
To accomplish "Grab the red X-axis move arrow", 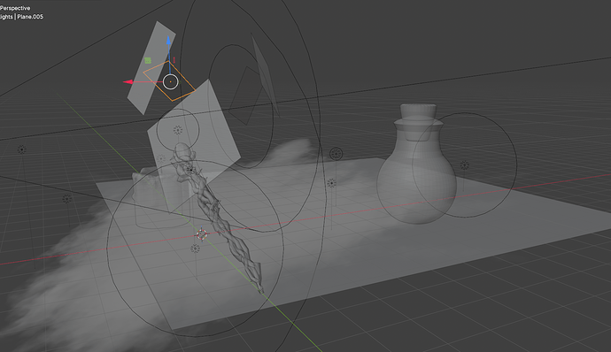I will pyautogui.click(x=128, y=81).
